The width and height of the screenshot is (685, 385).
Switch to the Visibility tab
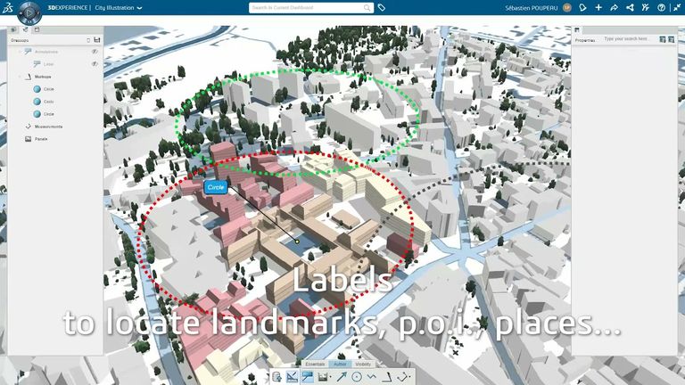tap(363, 364)
